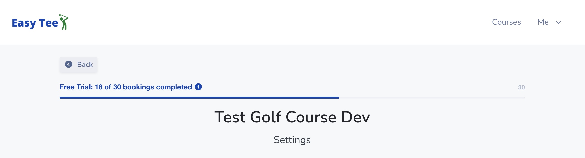Go back using the Back control
585x158 pixels.
click(78, 65)
